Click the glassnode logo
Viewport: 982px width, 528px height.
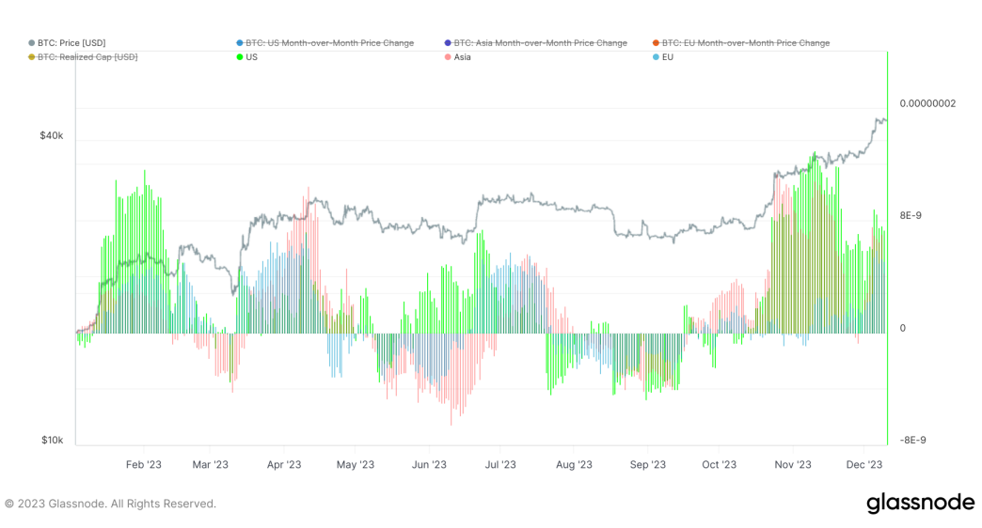point(920,503)
